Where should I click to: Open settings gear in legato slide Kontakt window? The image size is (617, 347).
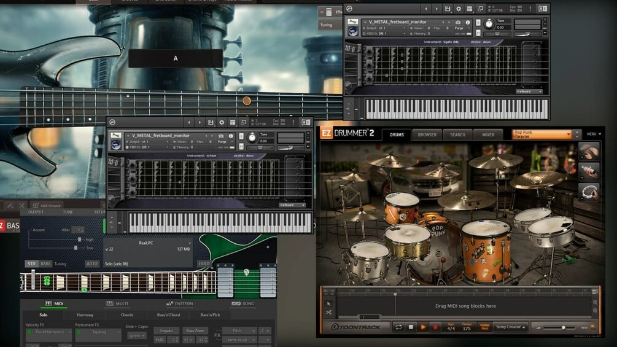459,9
